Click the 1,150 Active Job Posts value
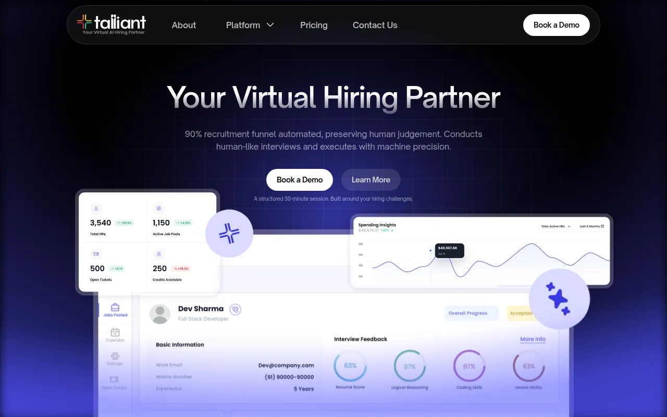 coord(161,223)
